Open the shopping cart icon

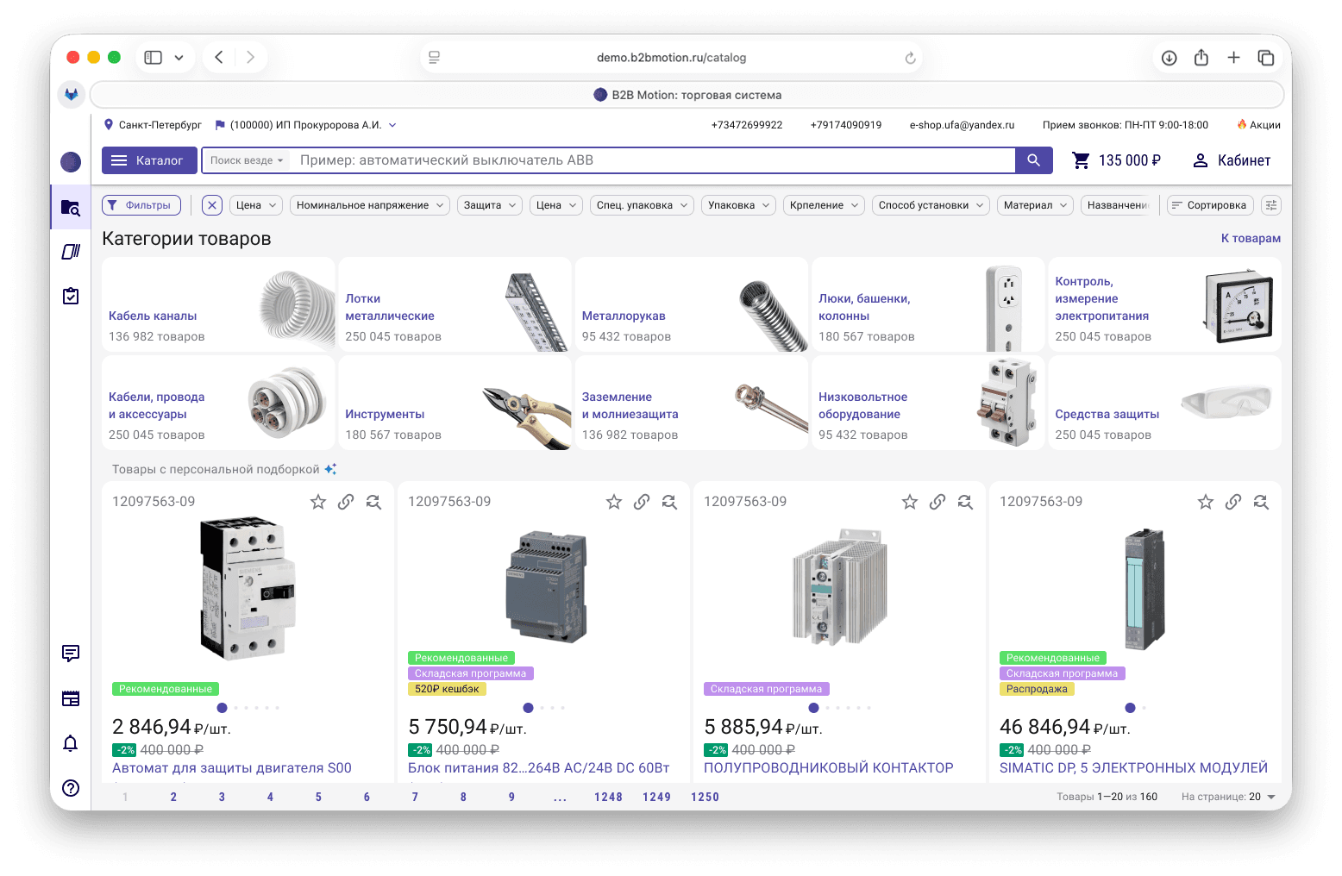1081,160
